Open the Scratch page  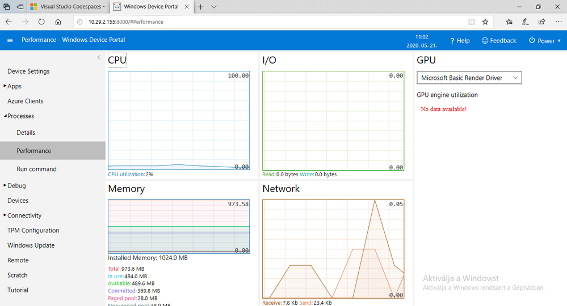point(18,275)
